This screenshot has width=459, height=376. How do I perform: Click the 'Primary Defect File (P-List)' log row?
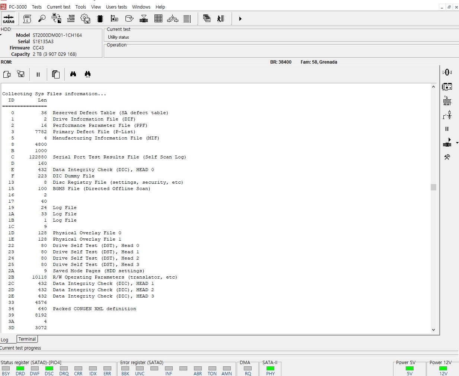coord(94,132)
